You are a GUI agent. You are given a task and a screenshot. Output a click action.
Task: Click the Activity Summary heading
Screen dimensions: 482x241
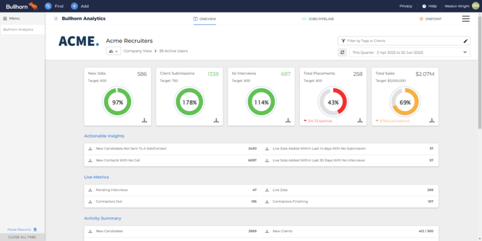tap(102, 218)
